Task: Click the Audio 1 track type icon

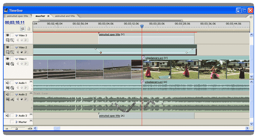Action: (31, 81)
